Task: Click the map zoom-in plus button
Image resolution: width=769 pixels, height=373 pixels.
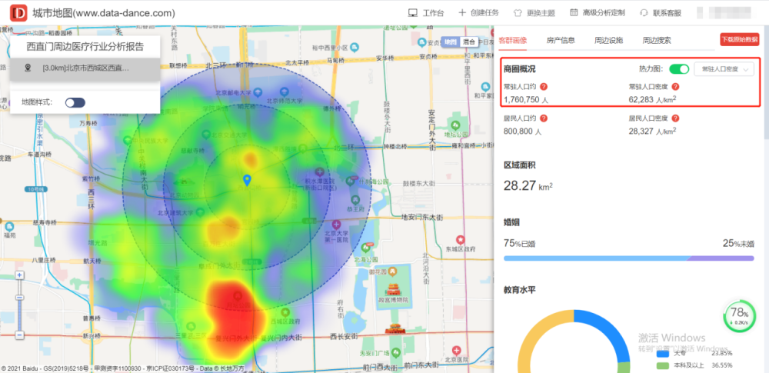Action: (x=19, y=275)
